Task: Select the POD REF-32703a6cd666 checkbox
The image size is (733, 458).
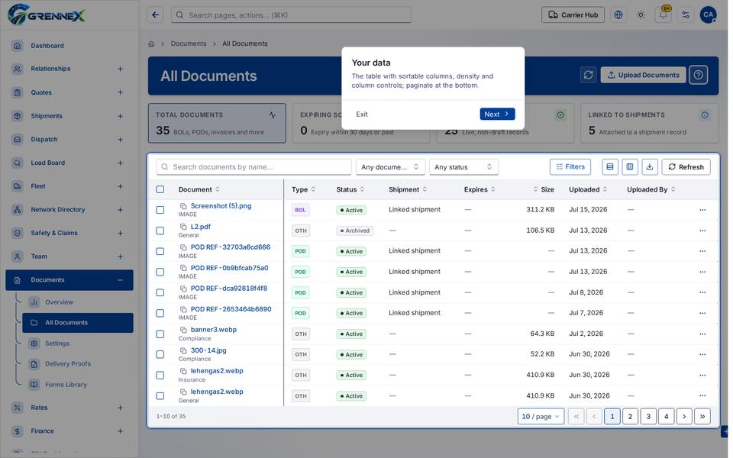Action: coord(160,251)
